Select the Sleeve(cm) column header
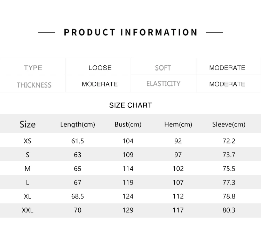The width and height of the screenshot is (261, 227). pos(229,124)
